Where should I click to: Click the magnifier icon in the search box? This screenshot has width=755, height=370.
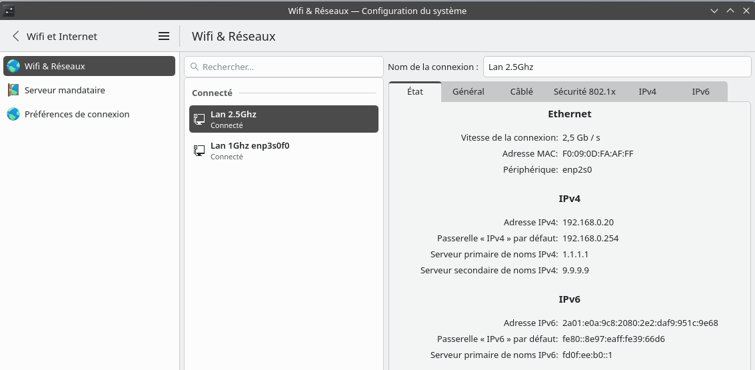[195, 67]
